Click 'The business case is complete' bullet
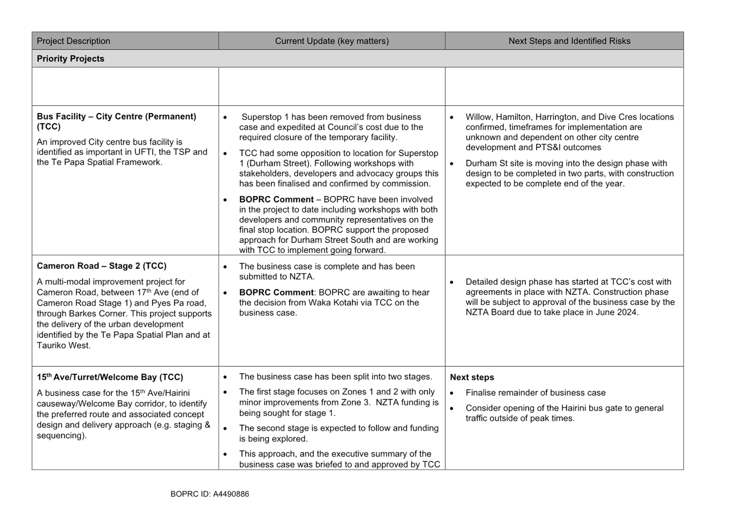 pos(327,272)
